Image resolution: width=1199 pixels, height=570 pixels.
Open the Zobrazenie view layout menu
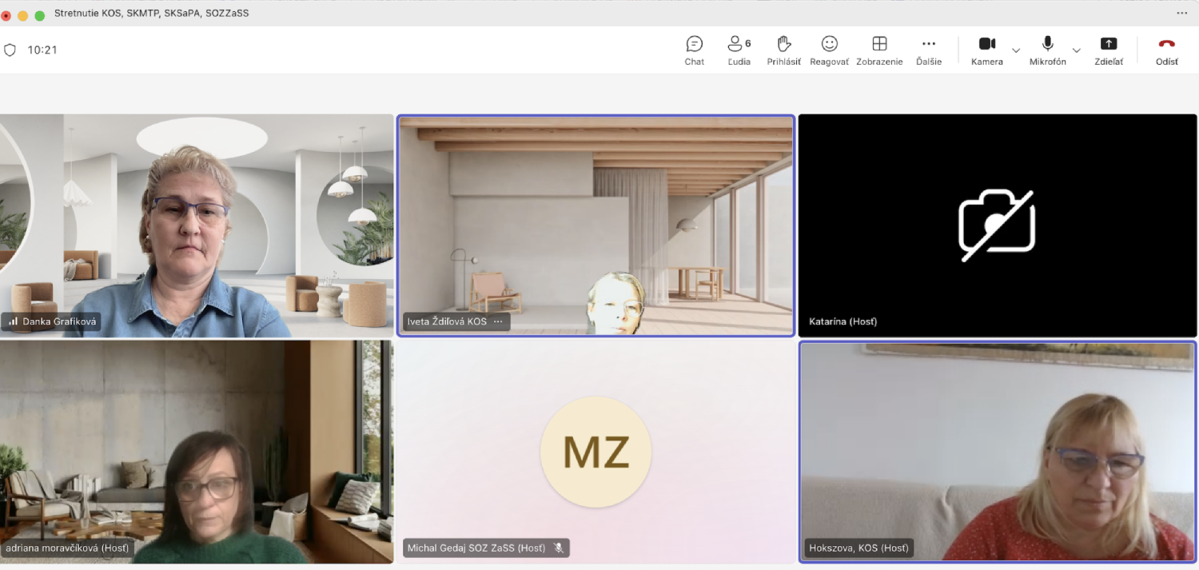pos(879,50)
